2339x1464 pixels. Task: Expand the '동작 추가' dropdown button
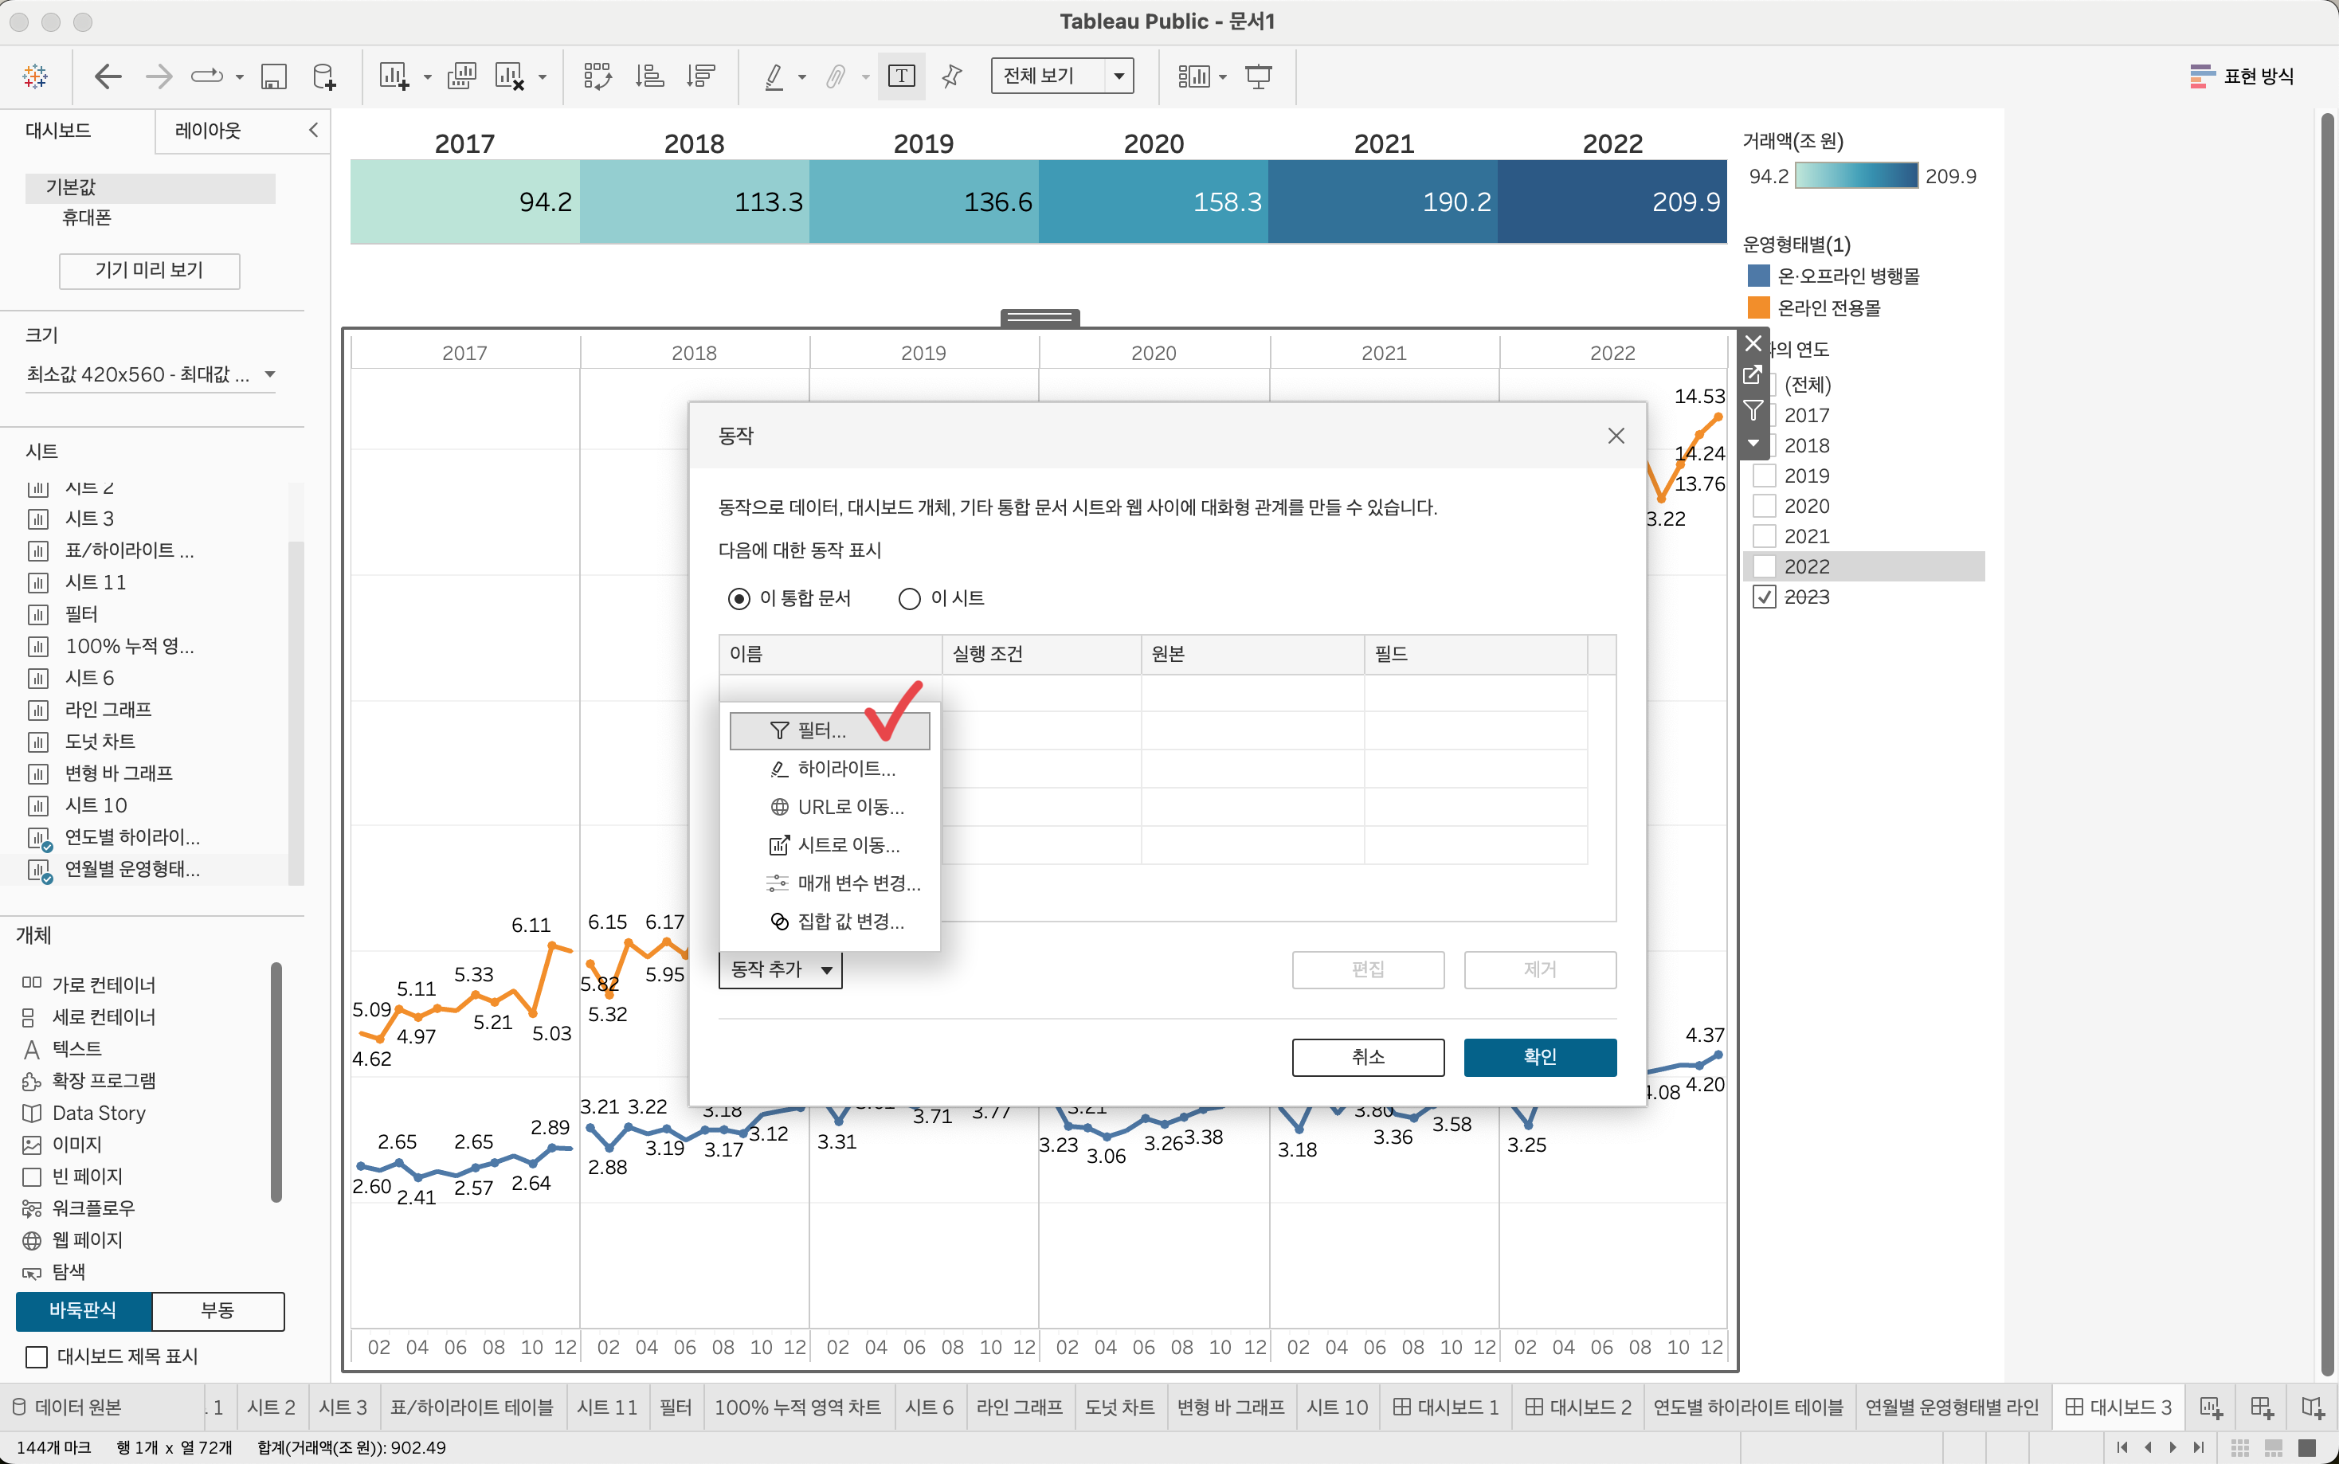point(780,969)
